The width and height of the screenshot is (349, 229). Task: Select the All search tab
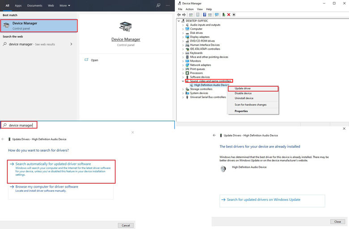coord(7,5)
